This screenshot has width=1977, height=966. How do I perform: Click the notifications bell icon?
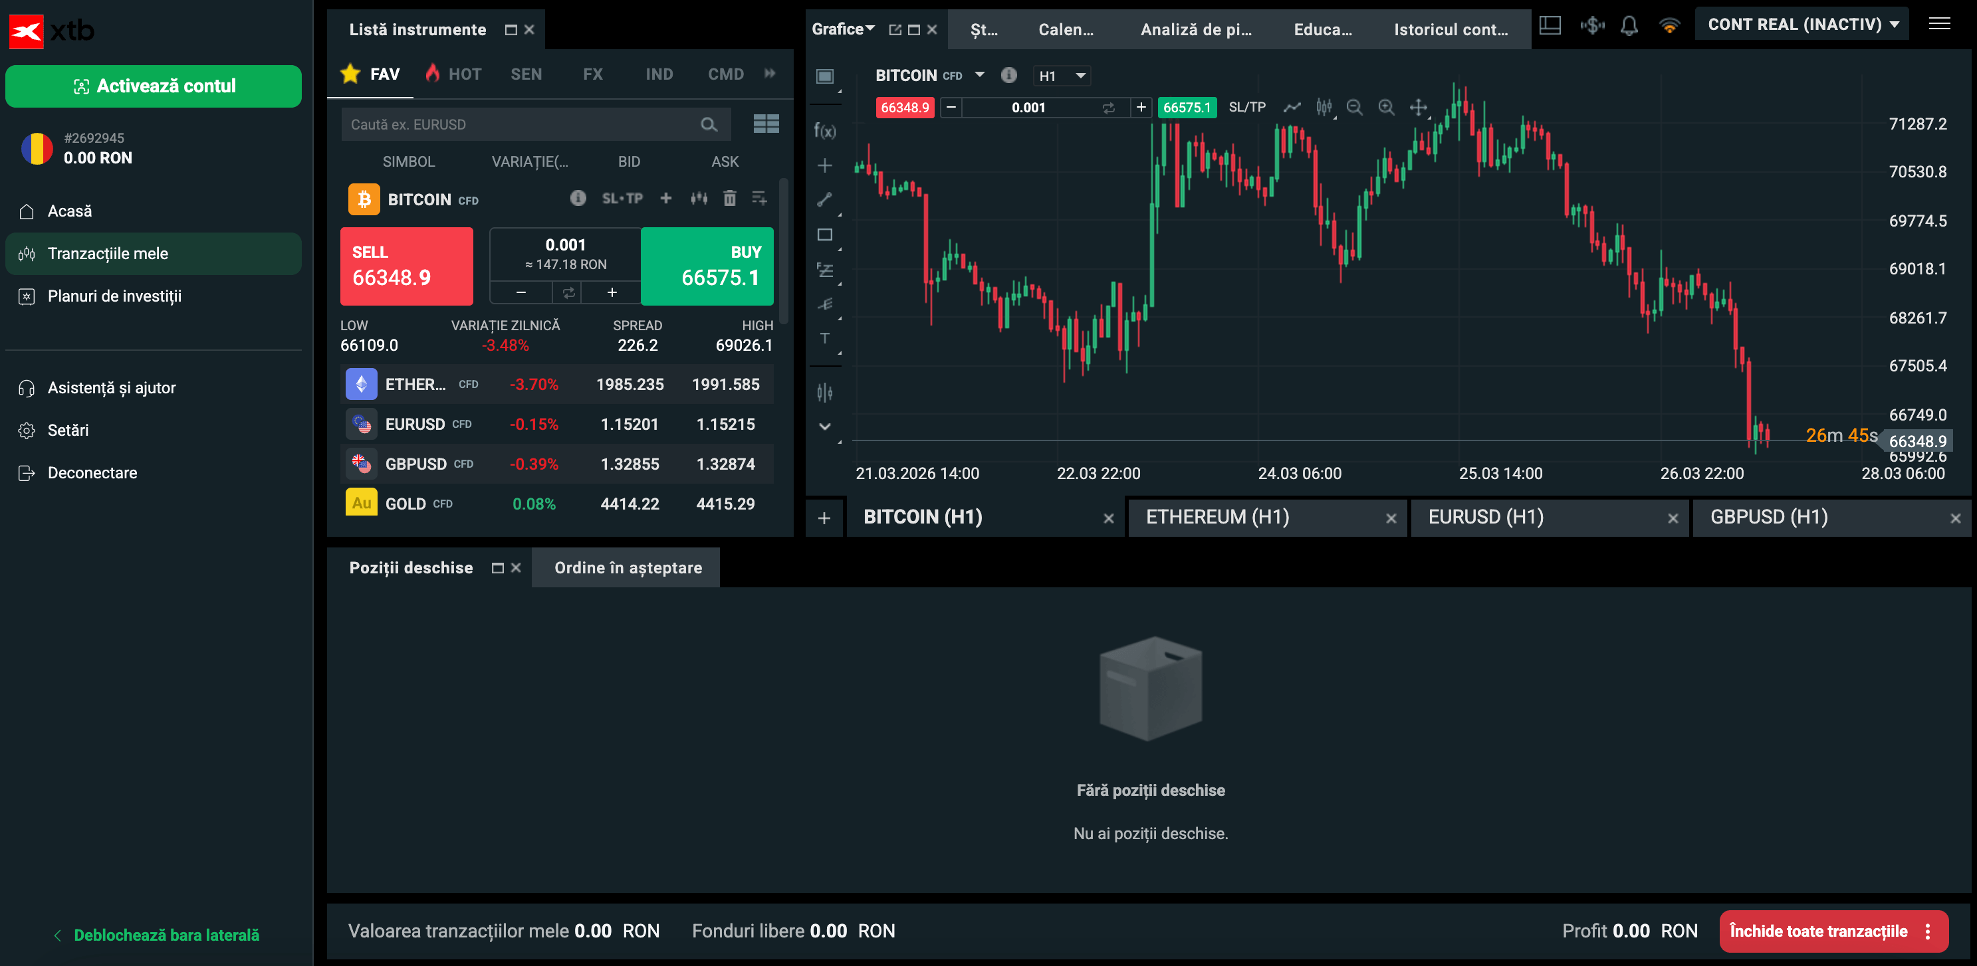[x=1629, y=25]
